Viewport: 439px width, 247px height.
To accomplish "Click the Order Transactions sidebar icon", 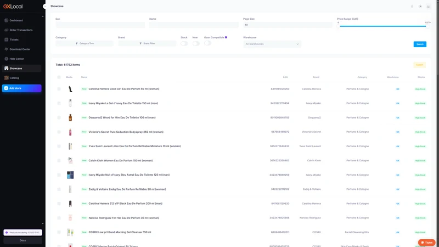I will tap(6, 30).
